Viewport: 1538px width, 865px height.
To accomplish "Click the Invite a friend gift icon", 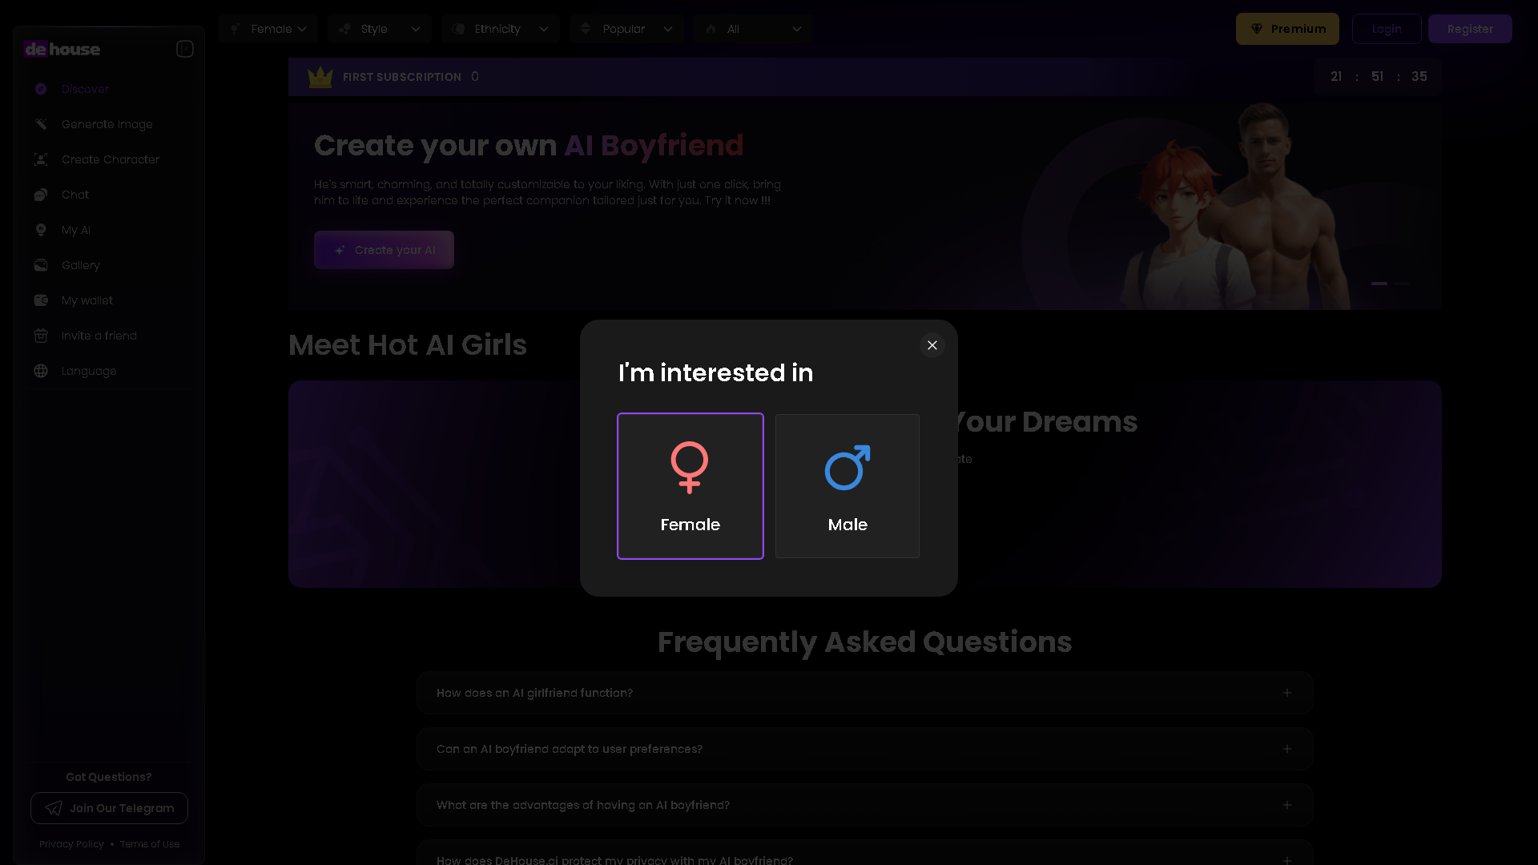I will point(41,336).
